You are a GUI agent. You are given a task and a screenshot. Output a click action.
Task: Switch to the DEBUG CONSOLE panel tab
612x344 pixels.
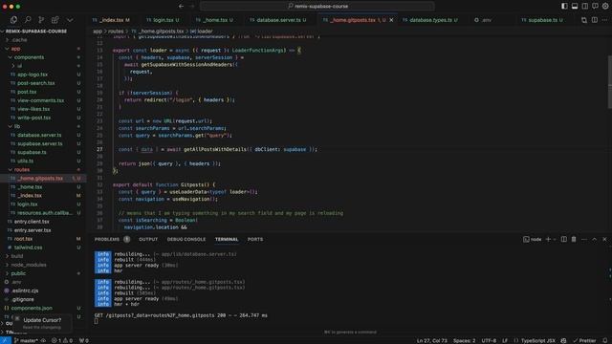click(186, 239)
